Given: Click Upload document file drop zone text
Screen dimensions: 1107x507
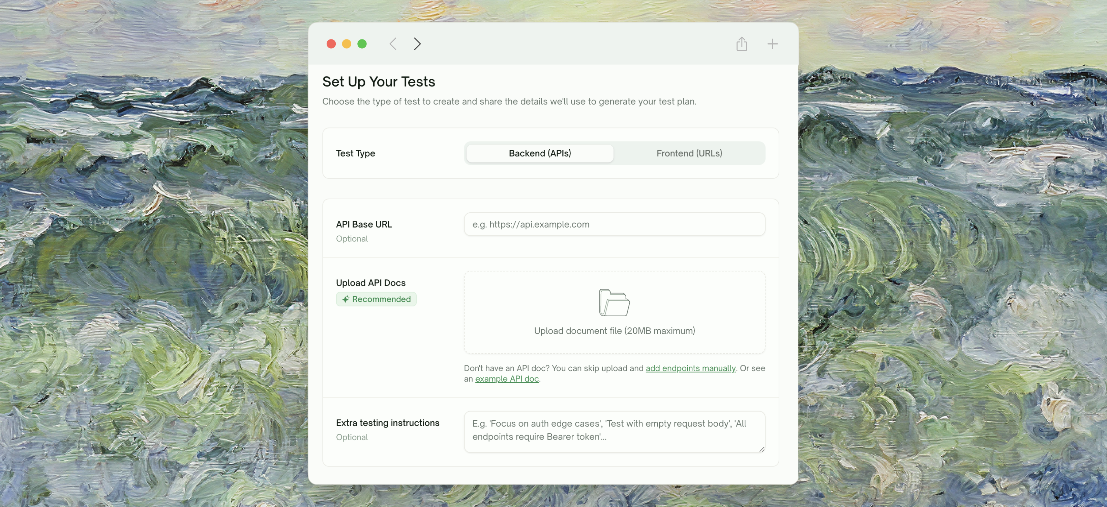Looking at the screenshot, I should (614, 331).
